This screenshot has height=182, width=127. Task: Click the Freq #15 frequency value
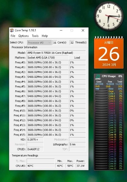coord(48,135)
